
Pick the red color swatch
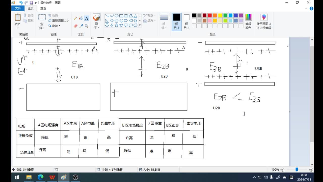tap(210, 15)
